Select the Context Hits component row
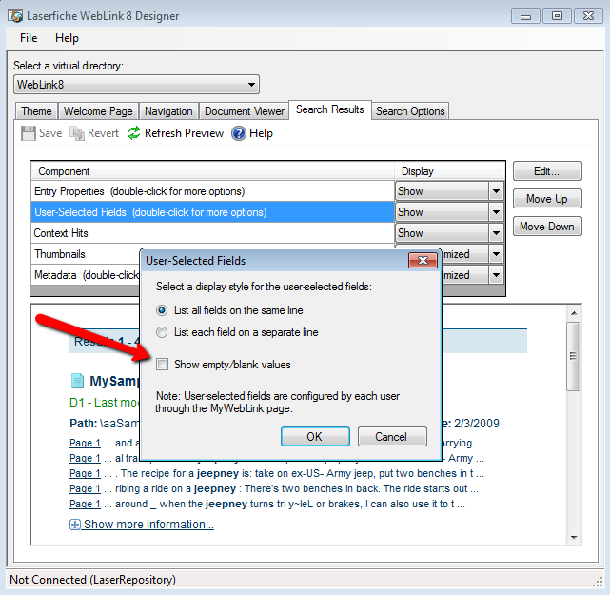This screenshot has height=595, width=610. click(x=212, y=233)
